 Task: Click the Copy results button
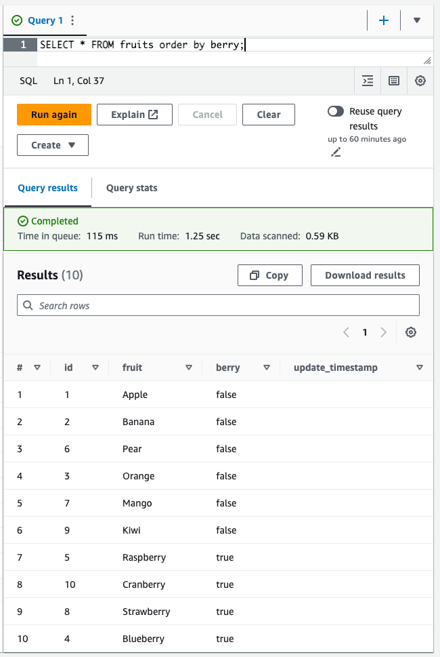[x=269, y=275]
